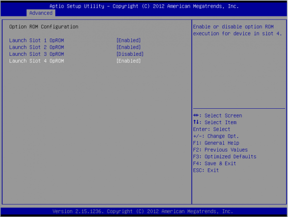Click the highlighted Launch Slot 4 OpROM label
The width and height of the screenshot is (288, 217).
(x=36, y=61)
